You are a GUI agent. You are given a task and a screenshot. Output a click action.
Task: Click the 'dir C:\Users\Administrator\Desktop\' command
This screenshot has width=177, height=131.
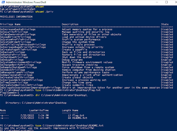point(61,95)
